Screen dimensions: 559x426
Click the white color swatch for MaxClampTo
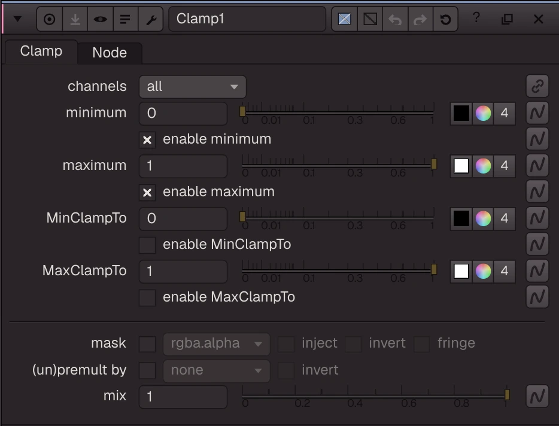[461, 271]
